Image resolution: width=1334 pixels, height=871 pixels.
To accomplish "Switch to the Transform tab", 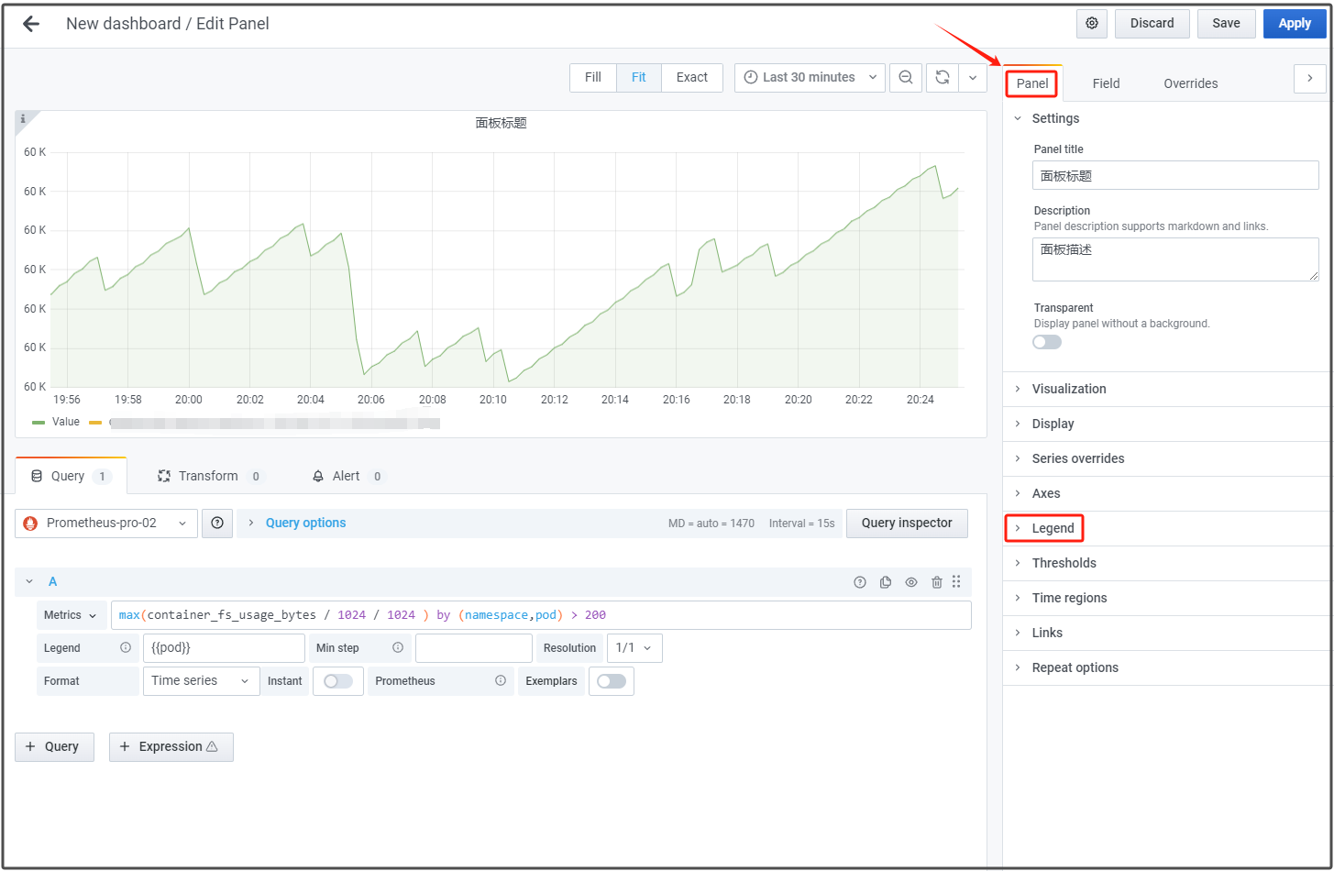I will (208, 476).
